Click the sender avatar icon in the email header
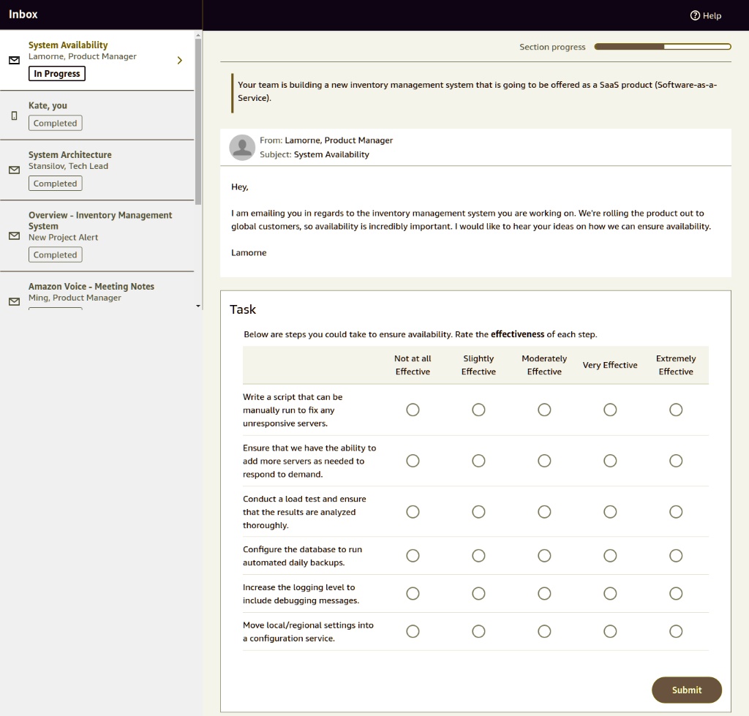Image resolution: width=749 pixels, height=716 pixels. pyautogui.click(x=242, y=148)
